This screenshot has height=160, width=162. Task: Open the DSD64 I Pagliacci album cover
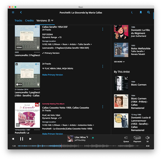(27, 38)
